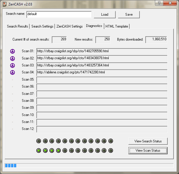Viewport: 179px width, 174px height.
Task: Click the ZenCASH app icon in title bar
Action: pos(5,3)
